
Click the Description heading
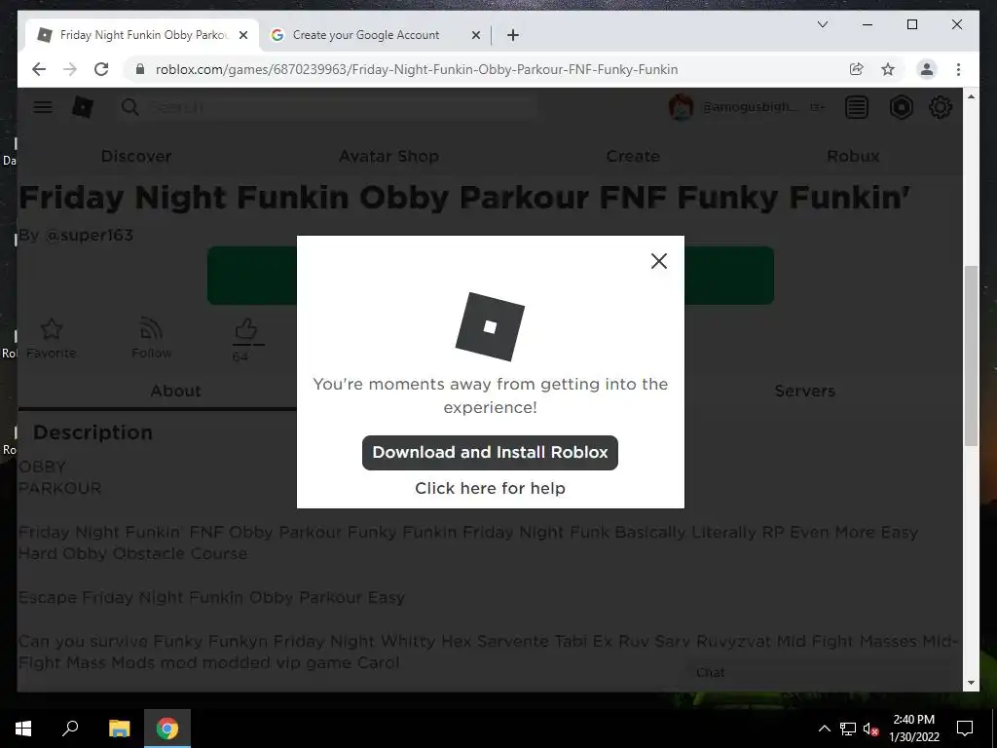[x=92, y=432]
